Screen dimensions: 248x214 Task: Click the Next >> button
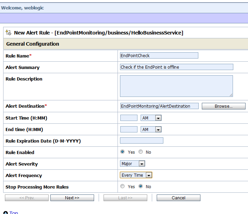click(72, 198)
